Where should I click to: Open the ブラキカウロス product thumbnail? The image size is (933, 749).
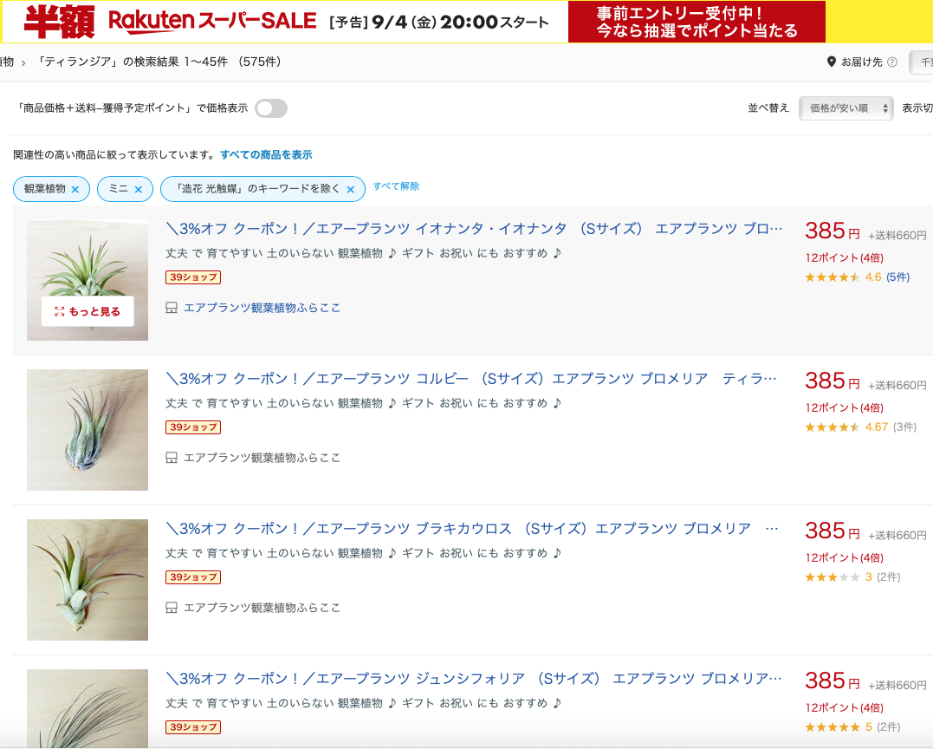(x=87, y=580)
